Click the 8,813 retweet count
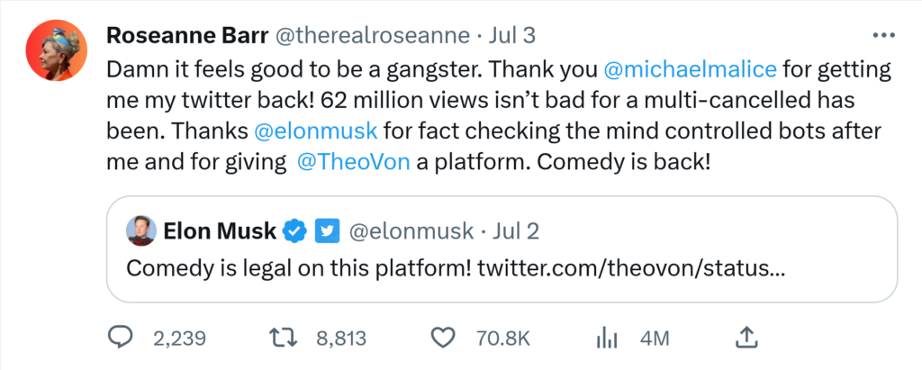This screenshot has height=370, width=922. click(341, 338)
